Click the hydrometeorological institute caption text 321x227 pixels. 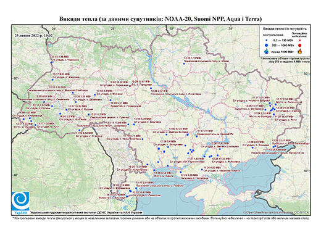pos(86,212)
